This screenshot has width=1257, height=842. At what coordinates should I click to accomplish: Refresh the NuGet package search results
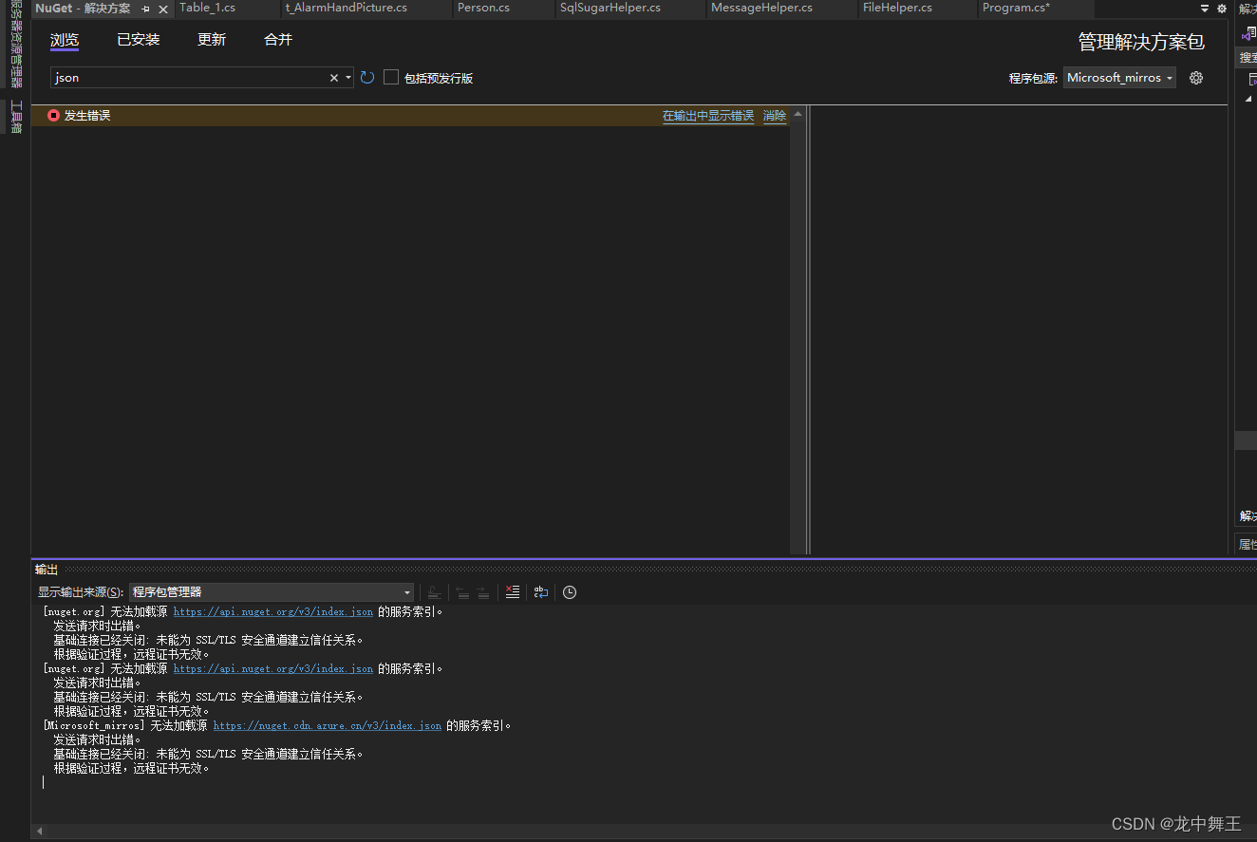click(367, 78)
